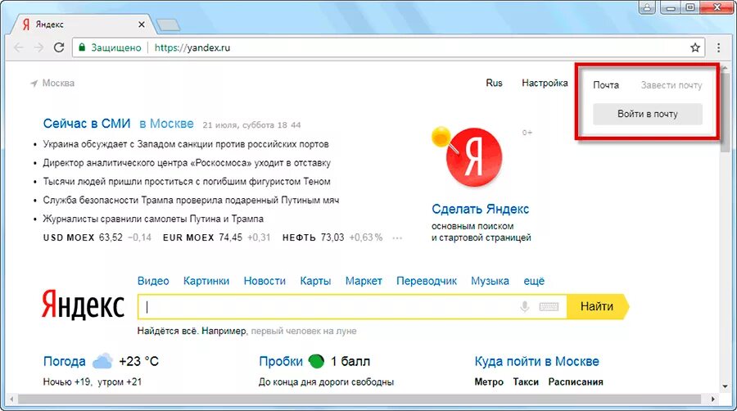Screen dimensions: 737x411
Task: Open the Расписания link
Action: point(576,382)
